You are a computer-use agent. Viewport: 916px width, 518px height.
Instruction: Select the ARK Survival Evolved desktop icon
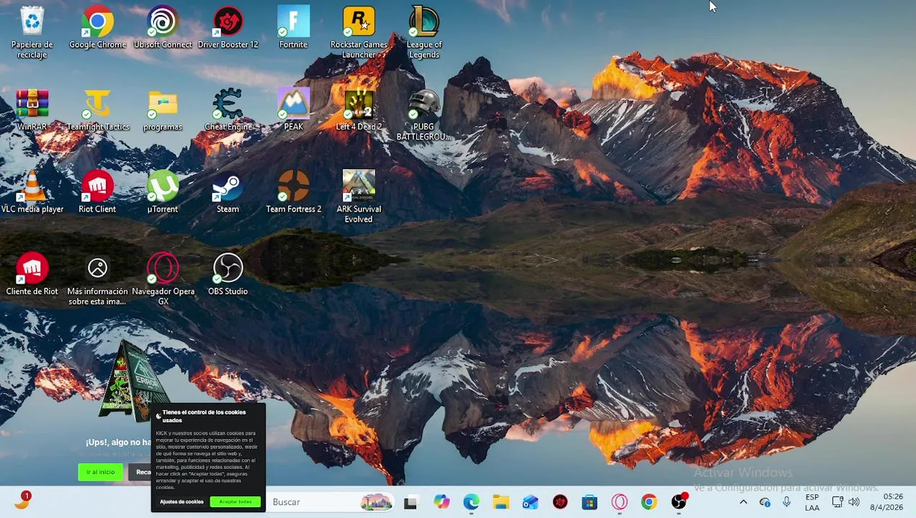coord(359,197)
